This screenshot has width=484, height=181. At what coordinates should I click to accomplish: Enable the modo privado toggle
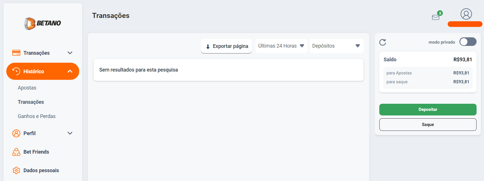[468, 42]
